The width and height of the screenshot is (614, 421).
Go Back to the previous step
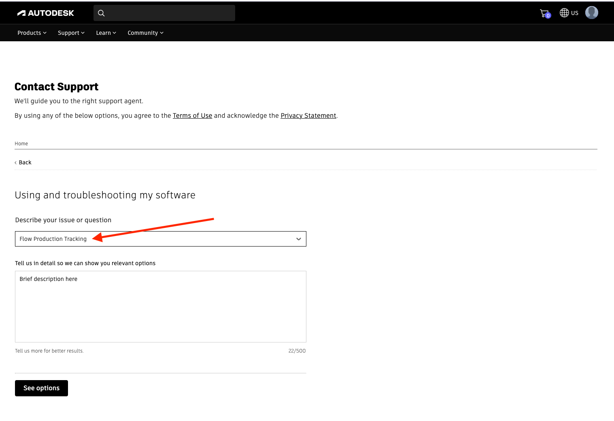[25, 162]
